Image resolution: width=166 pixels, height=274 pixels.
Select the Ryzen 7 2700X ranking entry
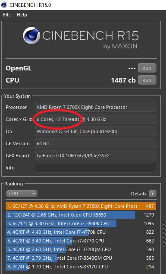81,206
